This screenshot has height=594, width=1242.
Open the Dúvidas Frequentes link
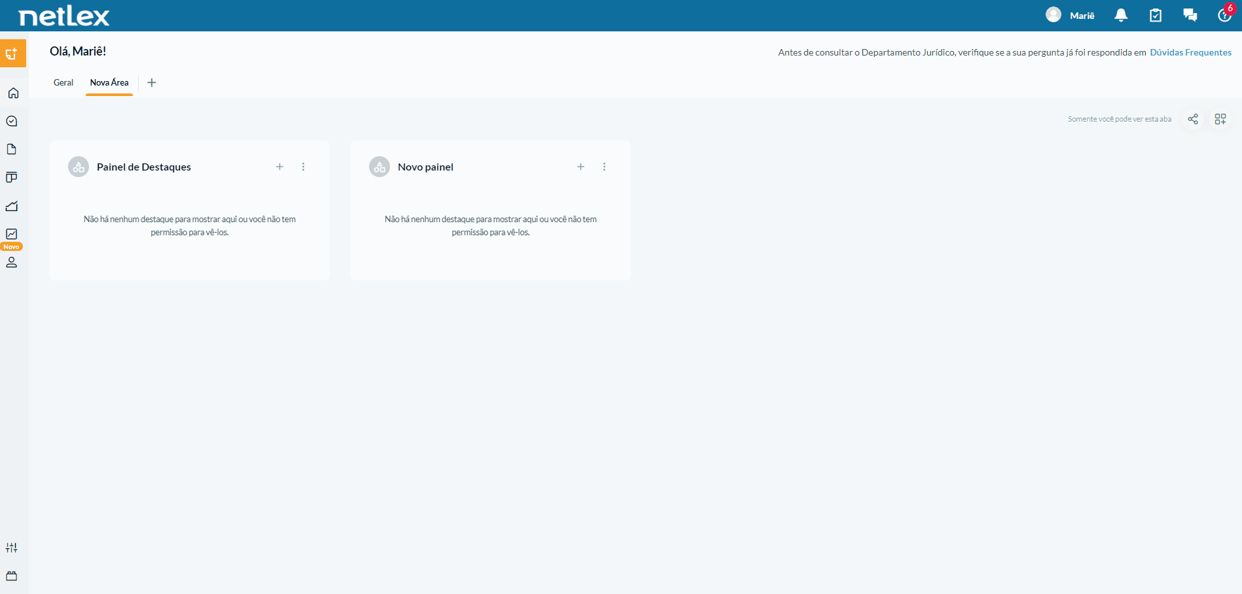tap(1191, 52)
